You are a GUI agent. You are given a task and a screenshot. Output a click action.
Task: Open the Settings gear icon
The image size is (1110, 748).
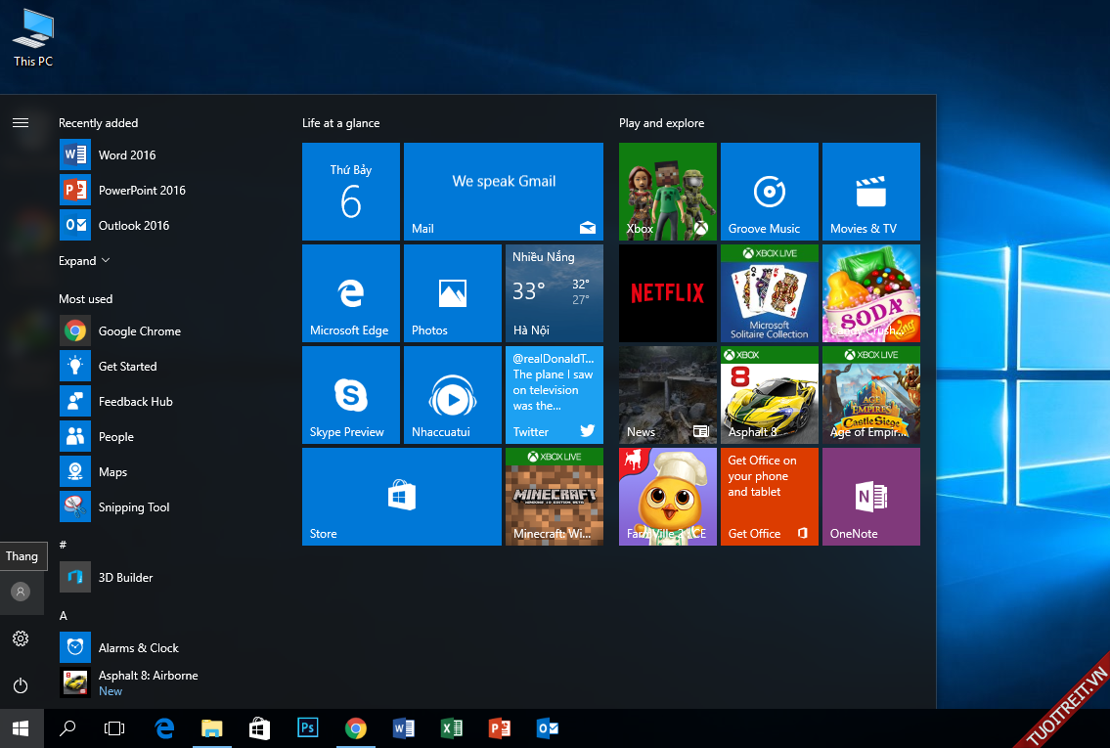pos(21,638)
